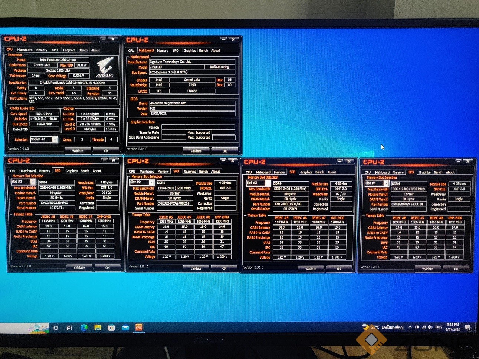Open the Socket #1 selection dropdown
Image resolution: width=479 pixels, height=359 pixels.
pos(55,139)
